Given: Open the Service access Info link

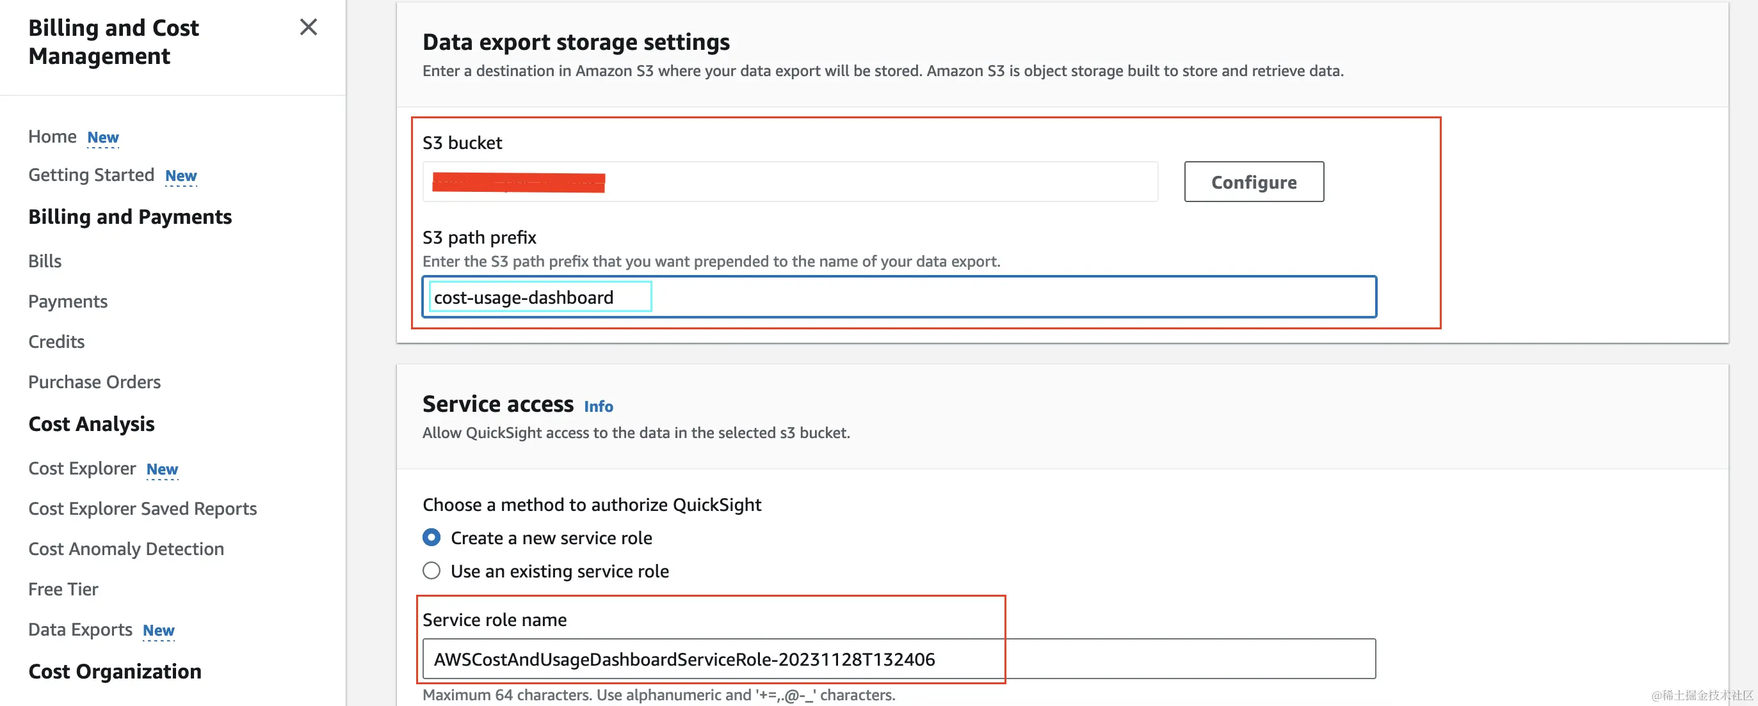Looking at the screenshot, I should tap(598, 406).
